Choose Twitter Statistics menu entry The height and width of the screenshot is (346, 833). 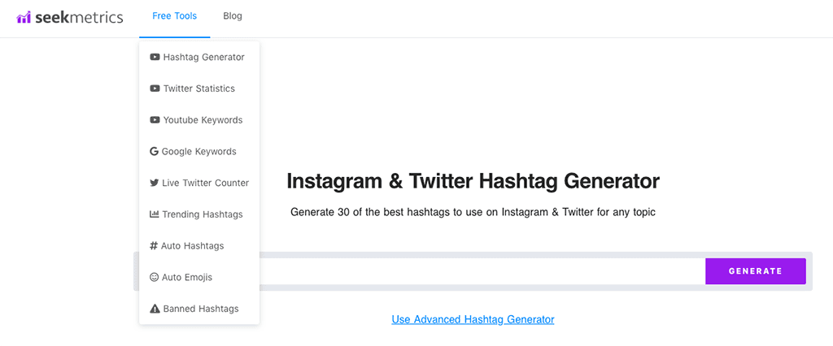(x=199, y=89)
